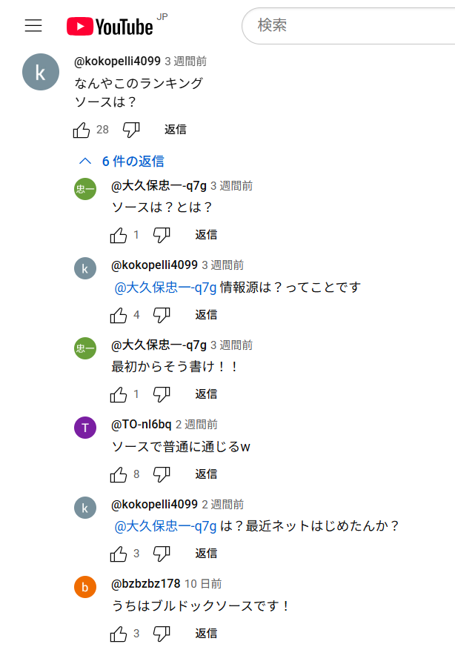This screenshot has width=455, height=667.
Task: Dislike the 最初からそう書け！！ reply
Action: 162,394
